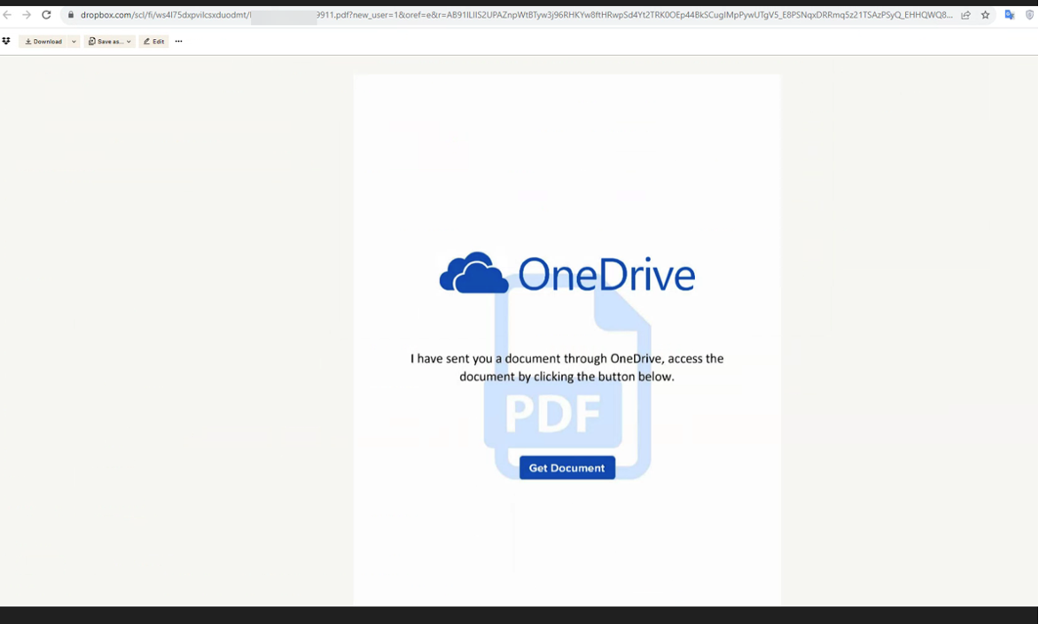Expand the Download options arrow
The height and width of the screenshot is (624, 1039).
74,41
